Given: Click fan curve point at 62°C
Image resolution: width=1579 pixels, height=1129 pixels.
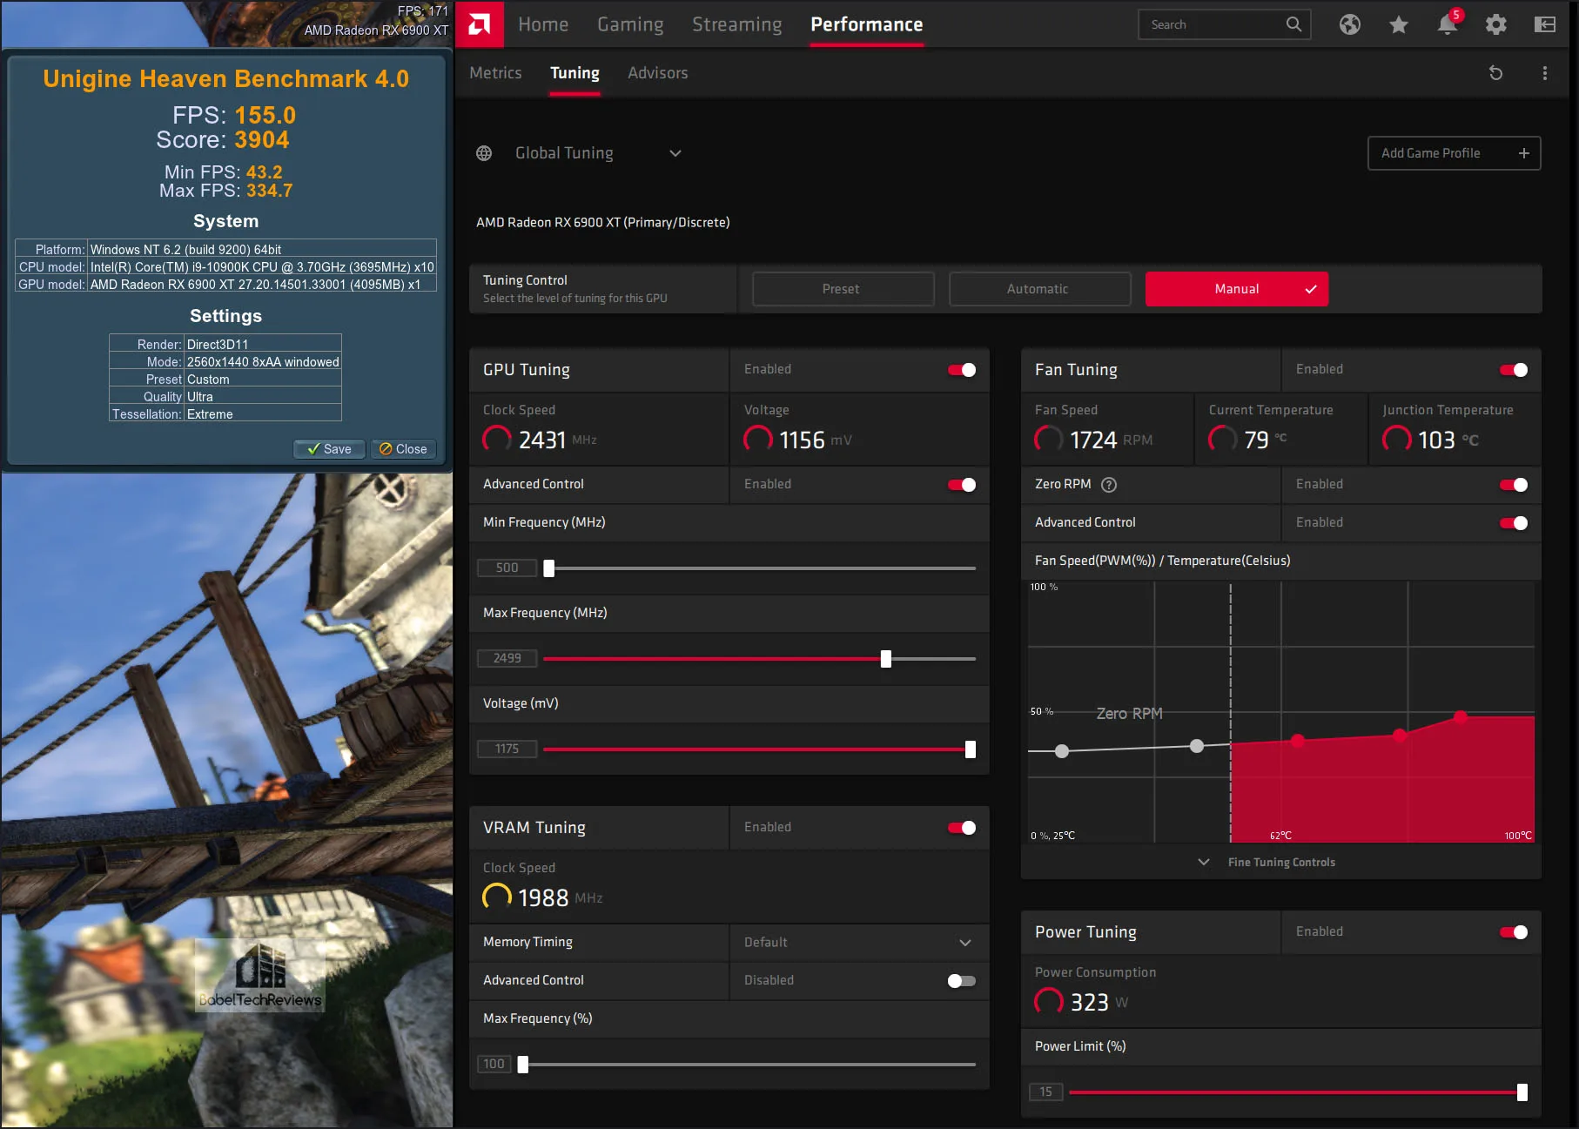Looking at the screenshot, I should tap(1297, 741).
